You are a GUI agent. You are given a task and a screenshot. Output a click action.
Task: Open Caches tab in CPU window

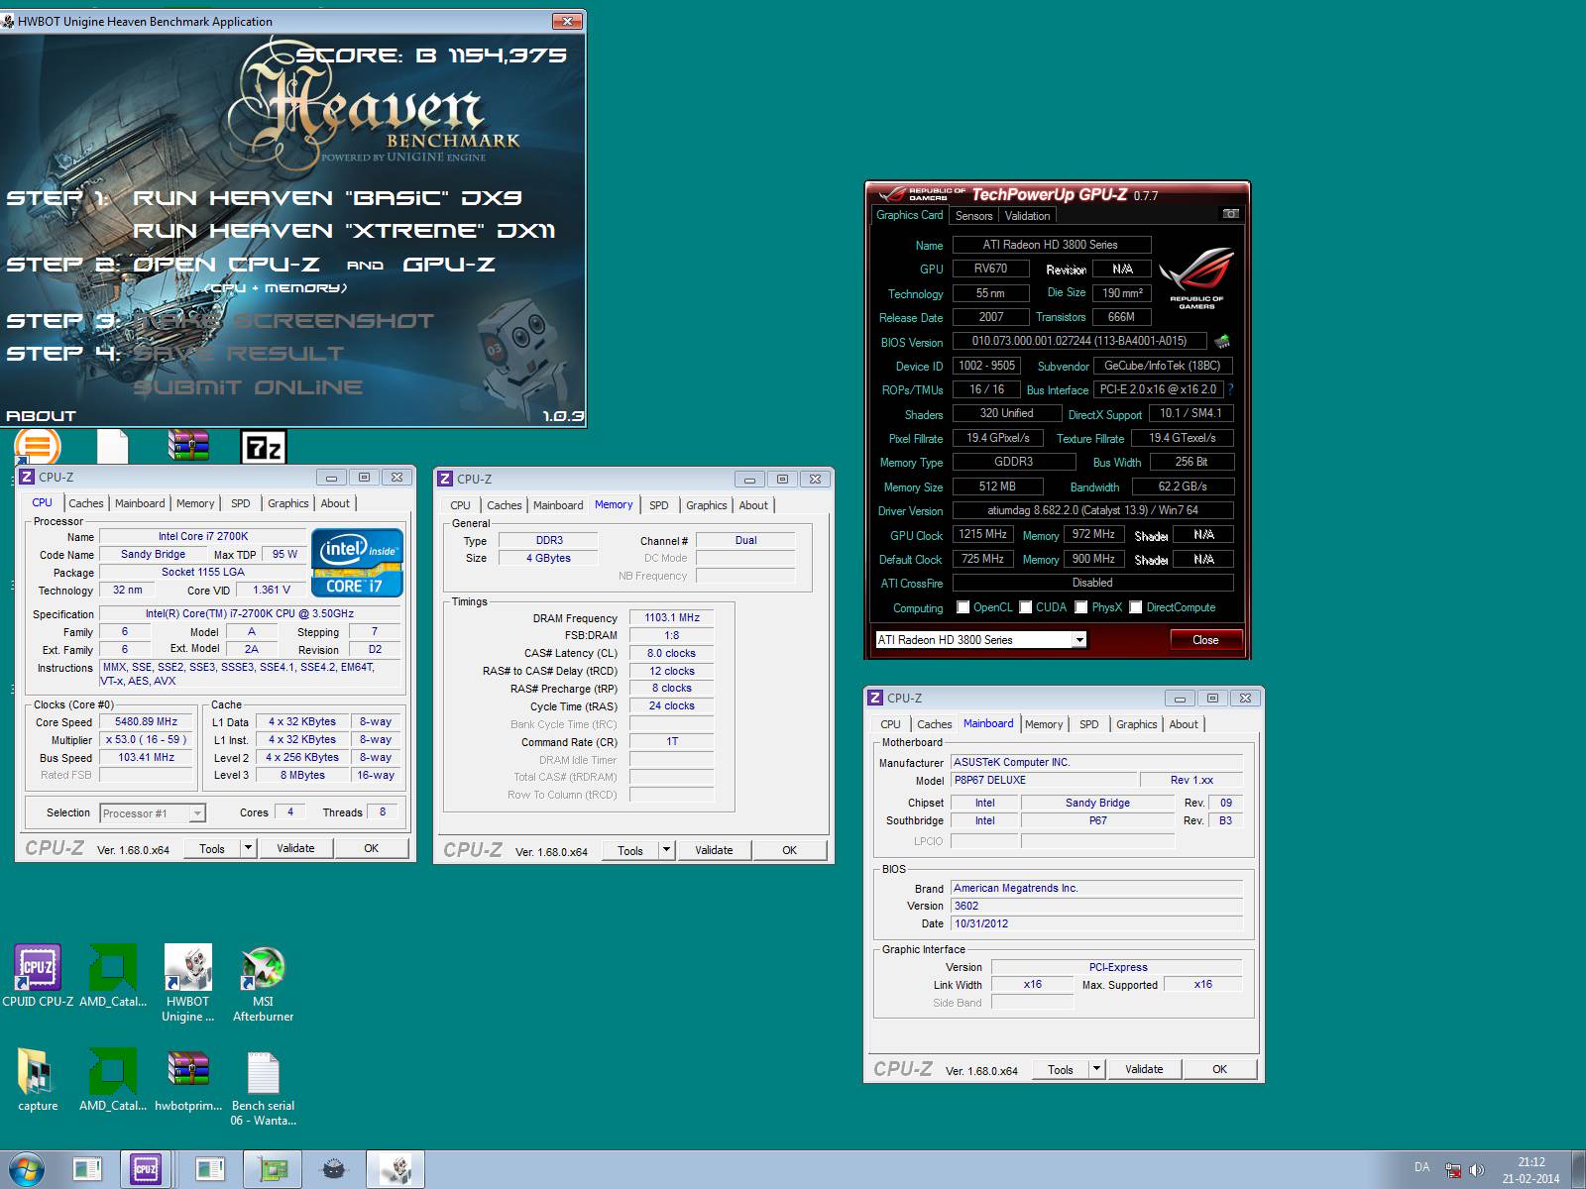click(86, 503)
